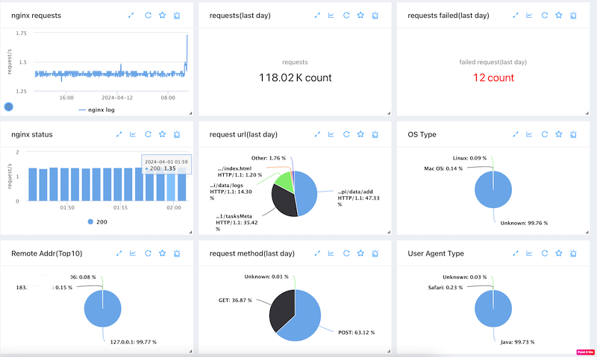
Task: Set alarm on requests failed(last day) panel
Action: (573, 15)
